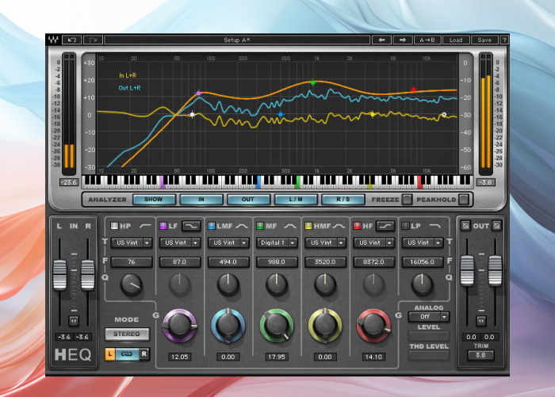
Task: Click the HF band shelf filter shape icon
Action: 386,226
